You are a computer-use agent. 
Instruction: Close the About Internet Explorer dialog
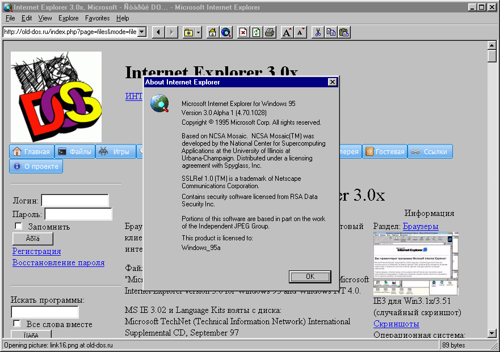pos(332,82)
